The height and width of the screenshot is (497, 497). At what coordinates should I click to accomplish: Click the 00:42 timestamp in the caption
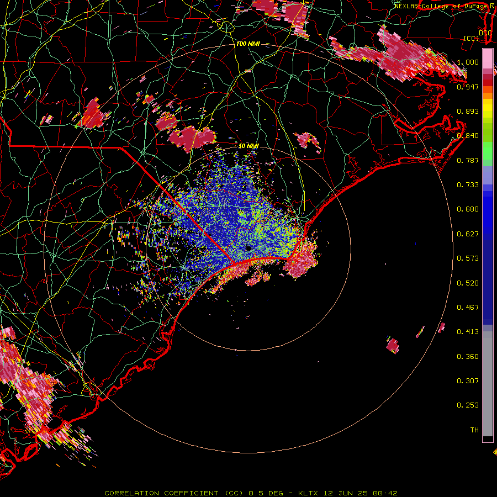click(385, 493)
